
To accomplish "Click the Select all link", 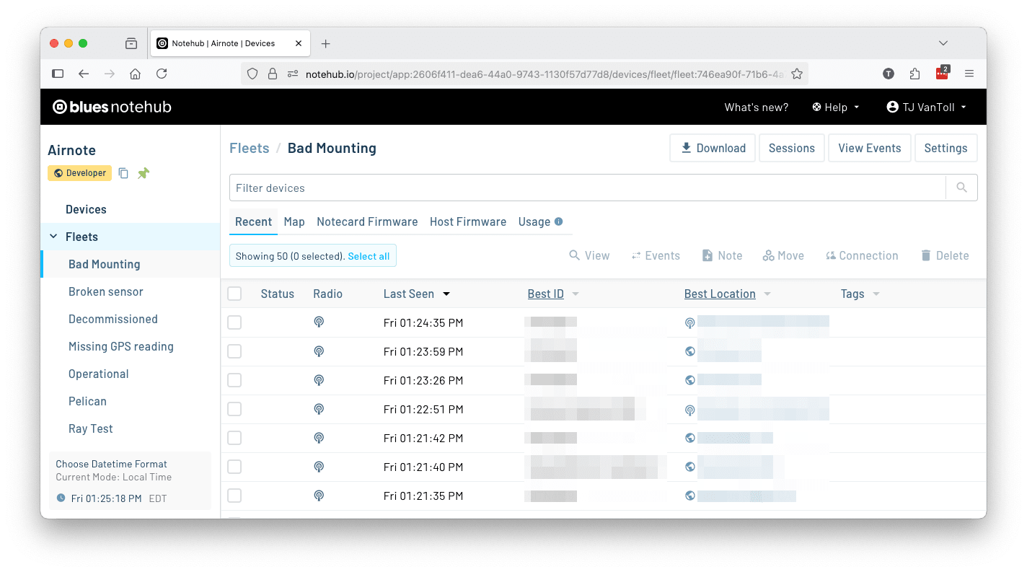I will tap(369, 256).
